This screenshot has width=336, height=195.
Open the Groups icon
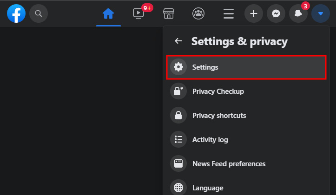[198, 13]
